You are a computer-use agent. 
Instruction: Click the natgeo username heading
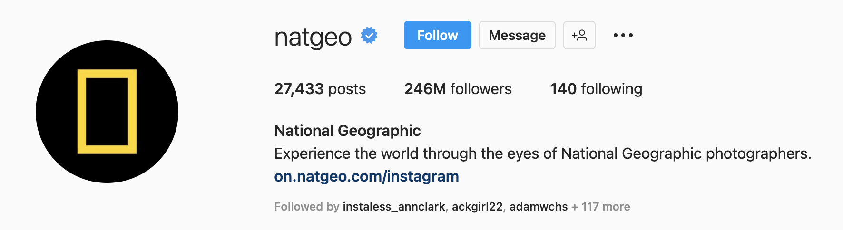313,37
